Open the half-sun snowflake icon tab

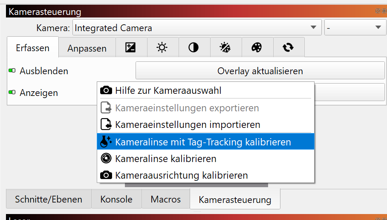(x=226, y=47)
